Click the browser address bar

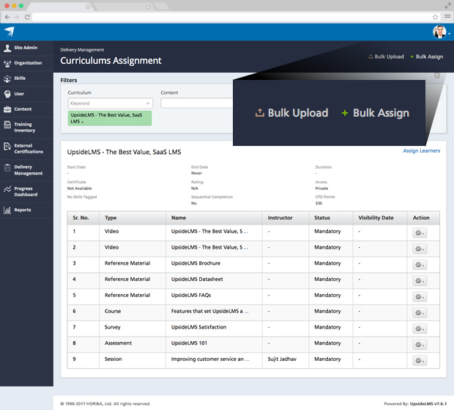pos(231,17)
